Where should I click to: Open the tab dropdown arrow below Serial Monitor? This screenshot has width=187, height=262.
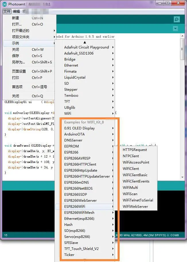pos(175,29)
